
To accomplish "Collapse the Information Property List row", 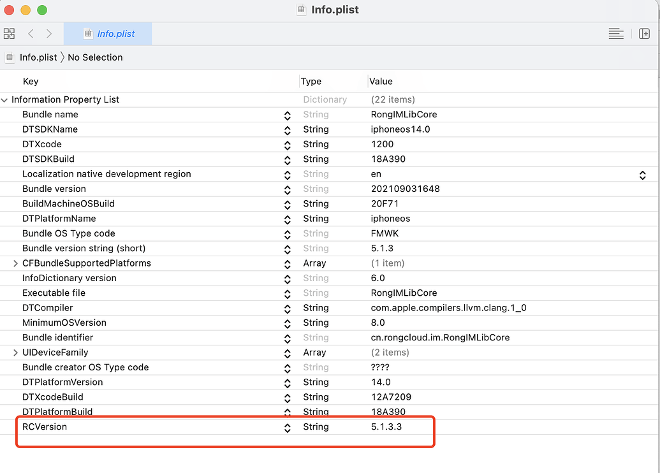I will 4,100.
